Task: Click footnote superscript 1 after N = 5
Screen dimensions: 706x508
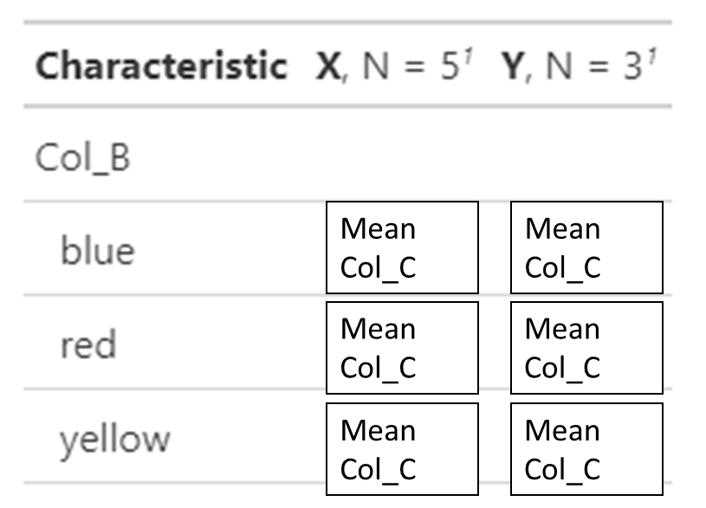Action: point(468,55)
